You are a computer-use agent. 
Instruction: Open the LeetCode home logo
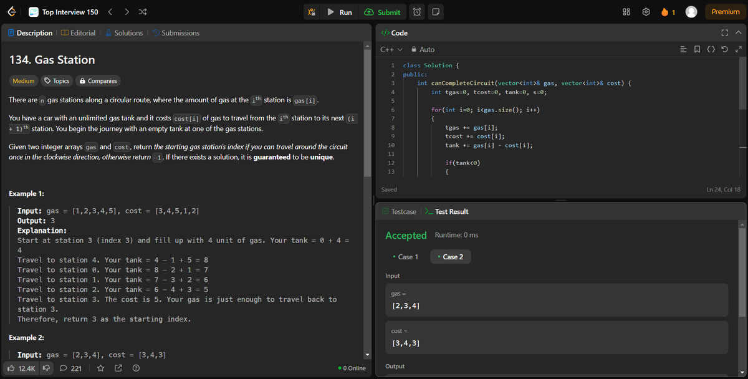(12, 12)
